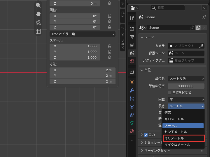The image size is (210, 157).
Task: Expand the hidden properties tabs chevron
Action: pyautogui.click(x=132, y=140)
